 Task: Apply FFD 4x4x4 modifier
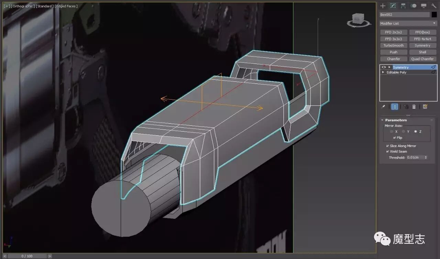[422, 39]
